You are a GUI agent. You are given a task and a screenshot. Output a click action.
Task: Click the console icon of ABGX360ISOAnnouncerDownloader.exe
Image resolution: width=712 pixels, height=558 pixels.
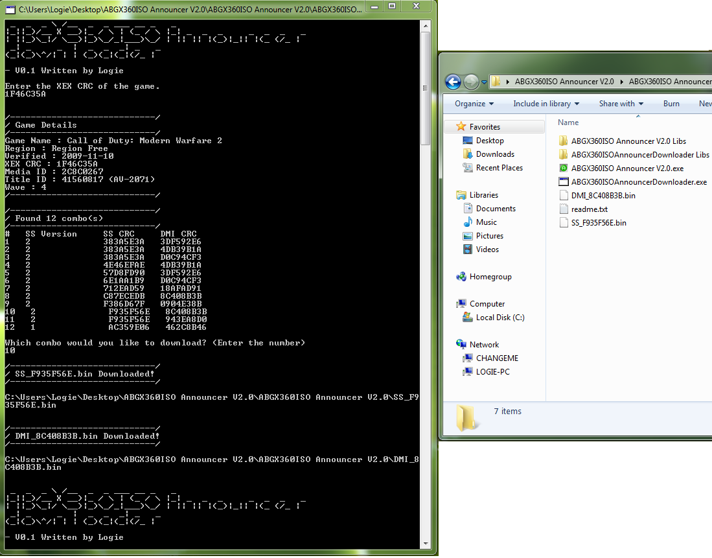[564, 181]
